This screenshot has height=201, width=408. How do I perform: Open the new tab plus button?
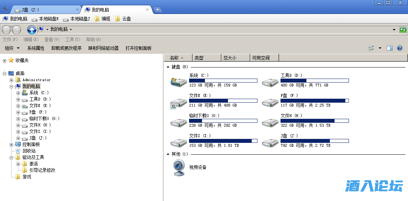pyautogui.click(x=157, y=10)
